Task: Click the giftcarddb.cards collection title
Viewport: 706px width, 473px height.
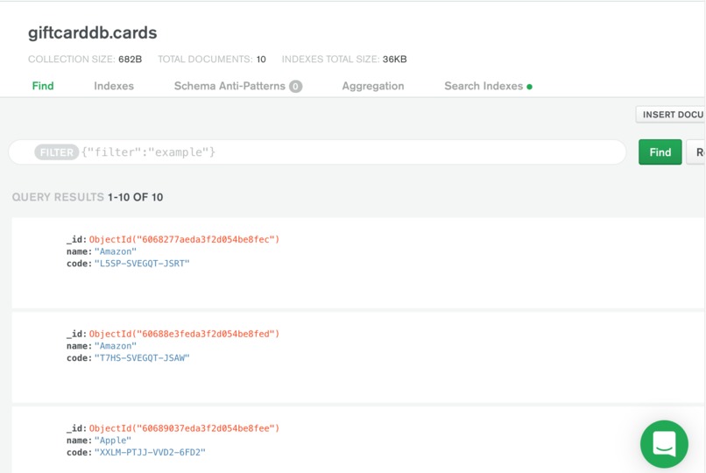Action: tap(92, 33)
